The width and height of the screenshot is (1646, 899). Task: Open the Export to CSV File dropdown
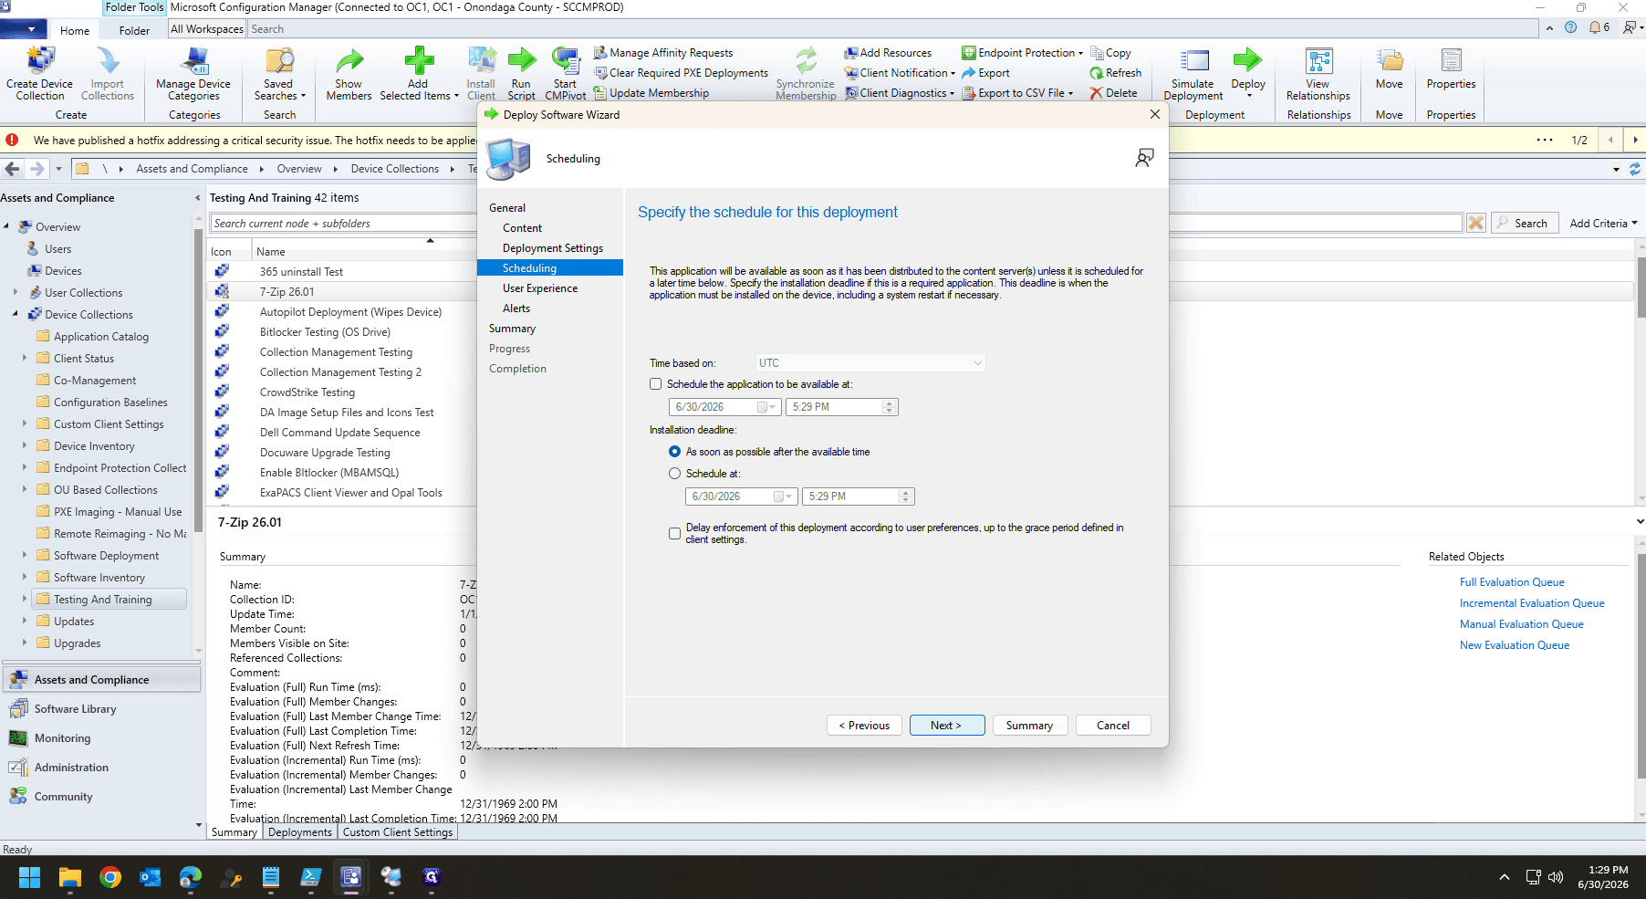pyautogui.click(x=1017, y=93)
